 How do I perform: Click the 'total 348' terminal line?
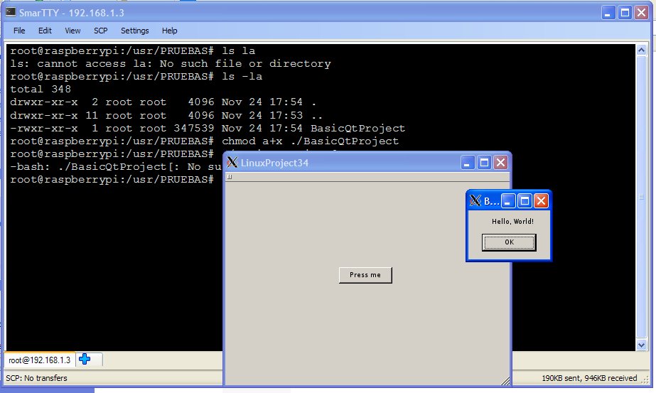(41, 89)
